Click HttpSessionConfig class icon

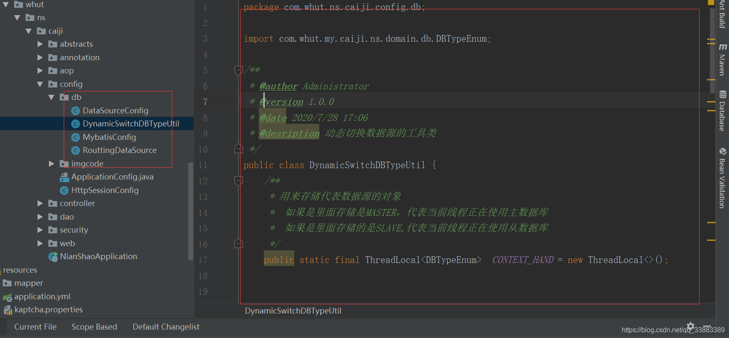pos(64,190)
